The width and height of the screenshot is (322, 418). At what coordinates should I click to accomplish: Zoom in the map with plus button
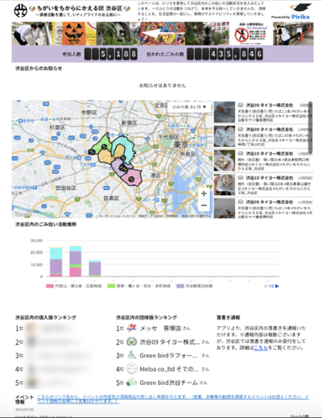(x=204, y=193)
